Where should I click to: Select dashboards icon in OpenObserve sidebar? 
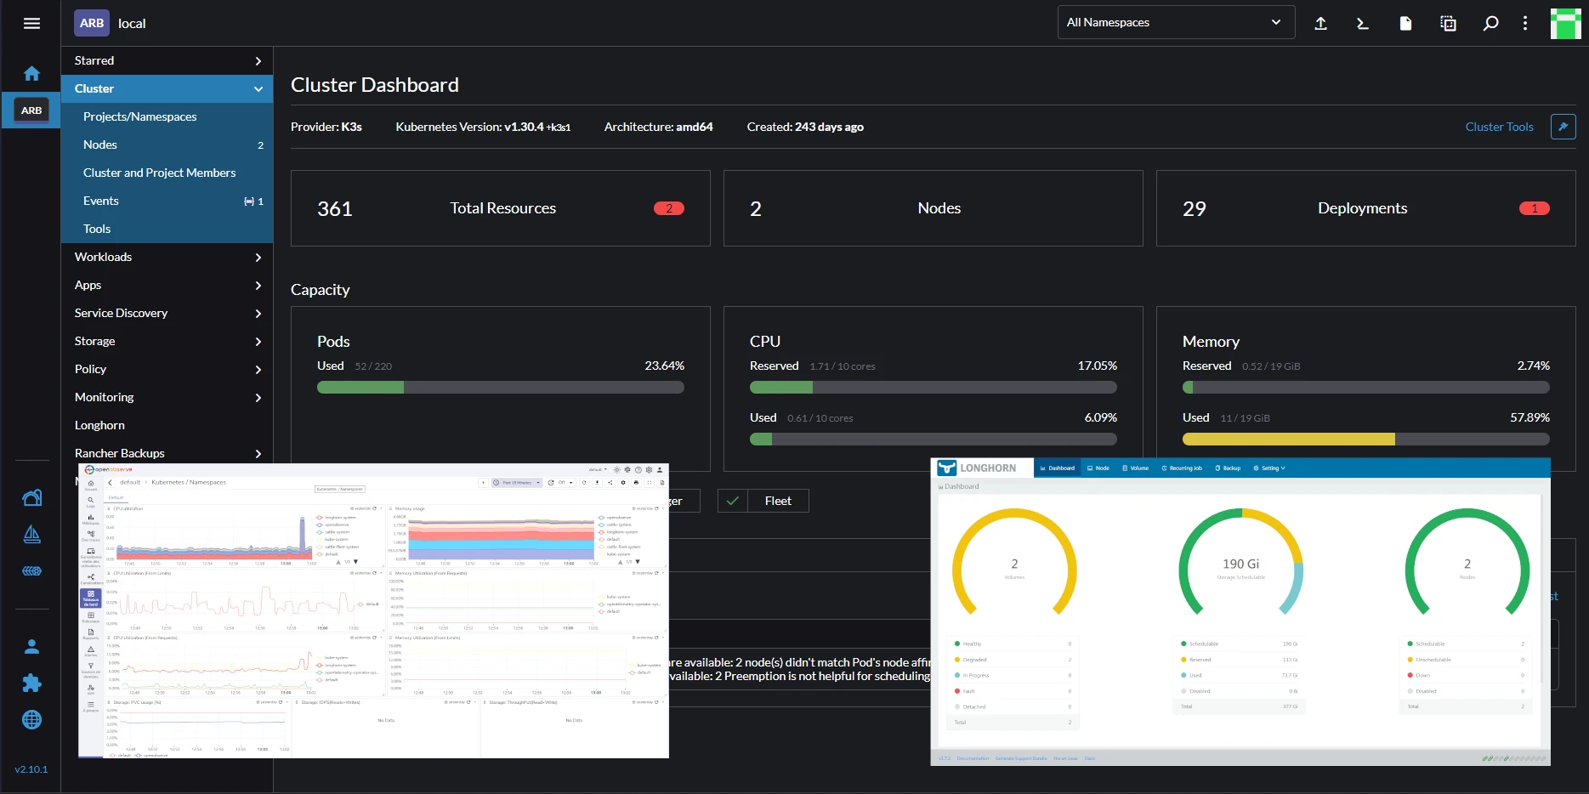point(91,598)
